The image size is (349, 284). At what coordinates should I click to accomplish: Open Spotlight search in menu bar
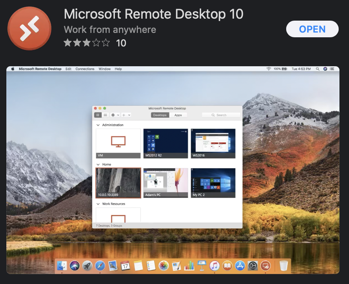[x=318, y=69]
